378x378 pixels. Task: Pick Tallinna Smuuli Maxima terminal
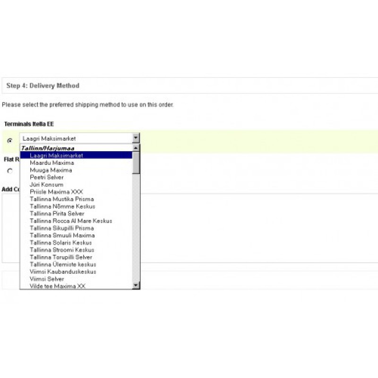76,235
